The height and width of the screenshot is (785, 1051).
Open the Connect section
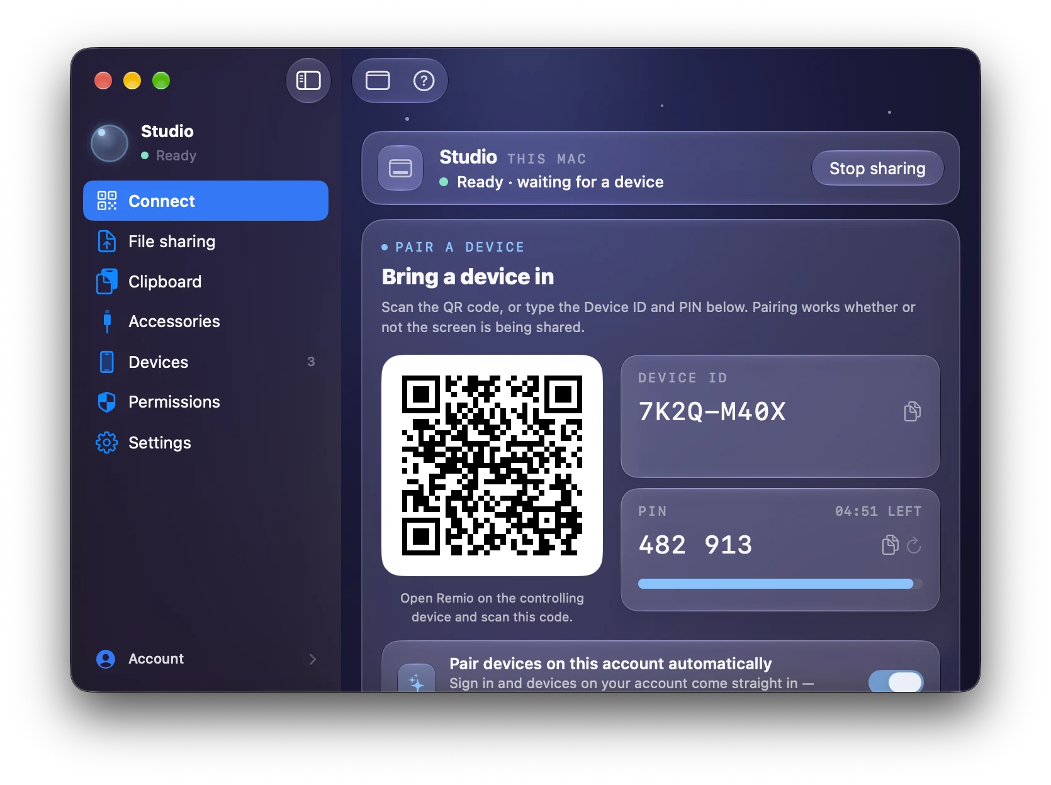pyautogui.click(x=206, y=201)
